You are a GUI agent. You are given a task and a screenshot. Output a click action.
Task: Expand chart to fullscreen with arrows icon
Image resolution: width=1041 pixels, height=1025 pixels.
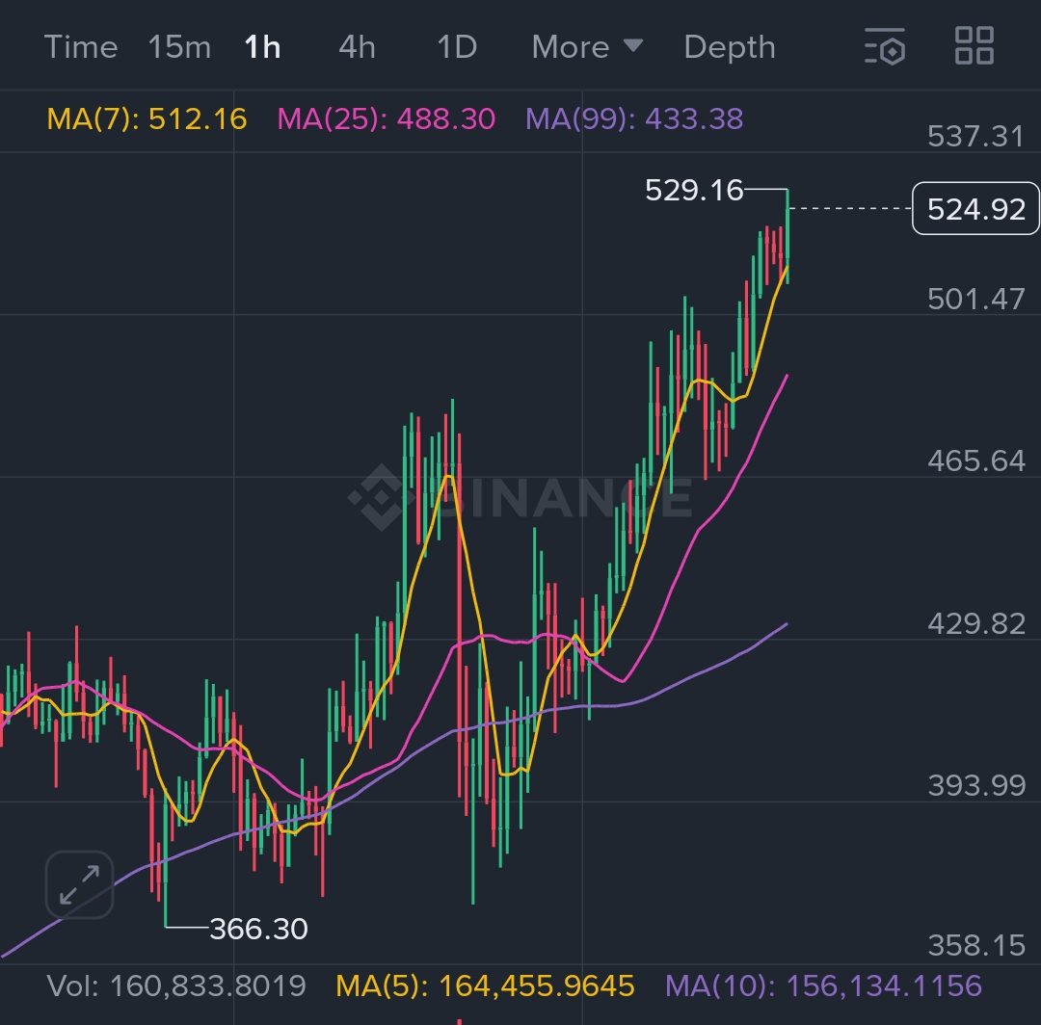79,884
